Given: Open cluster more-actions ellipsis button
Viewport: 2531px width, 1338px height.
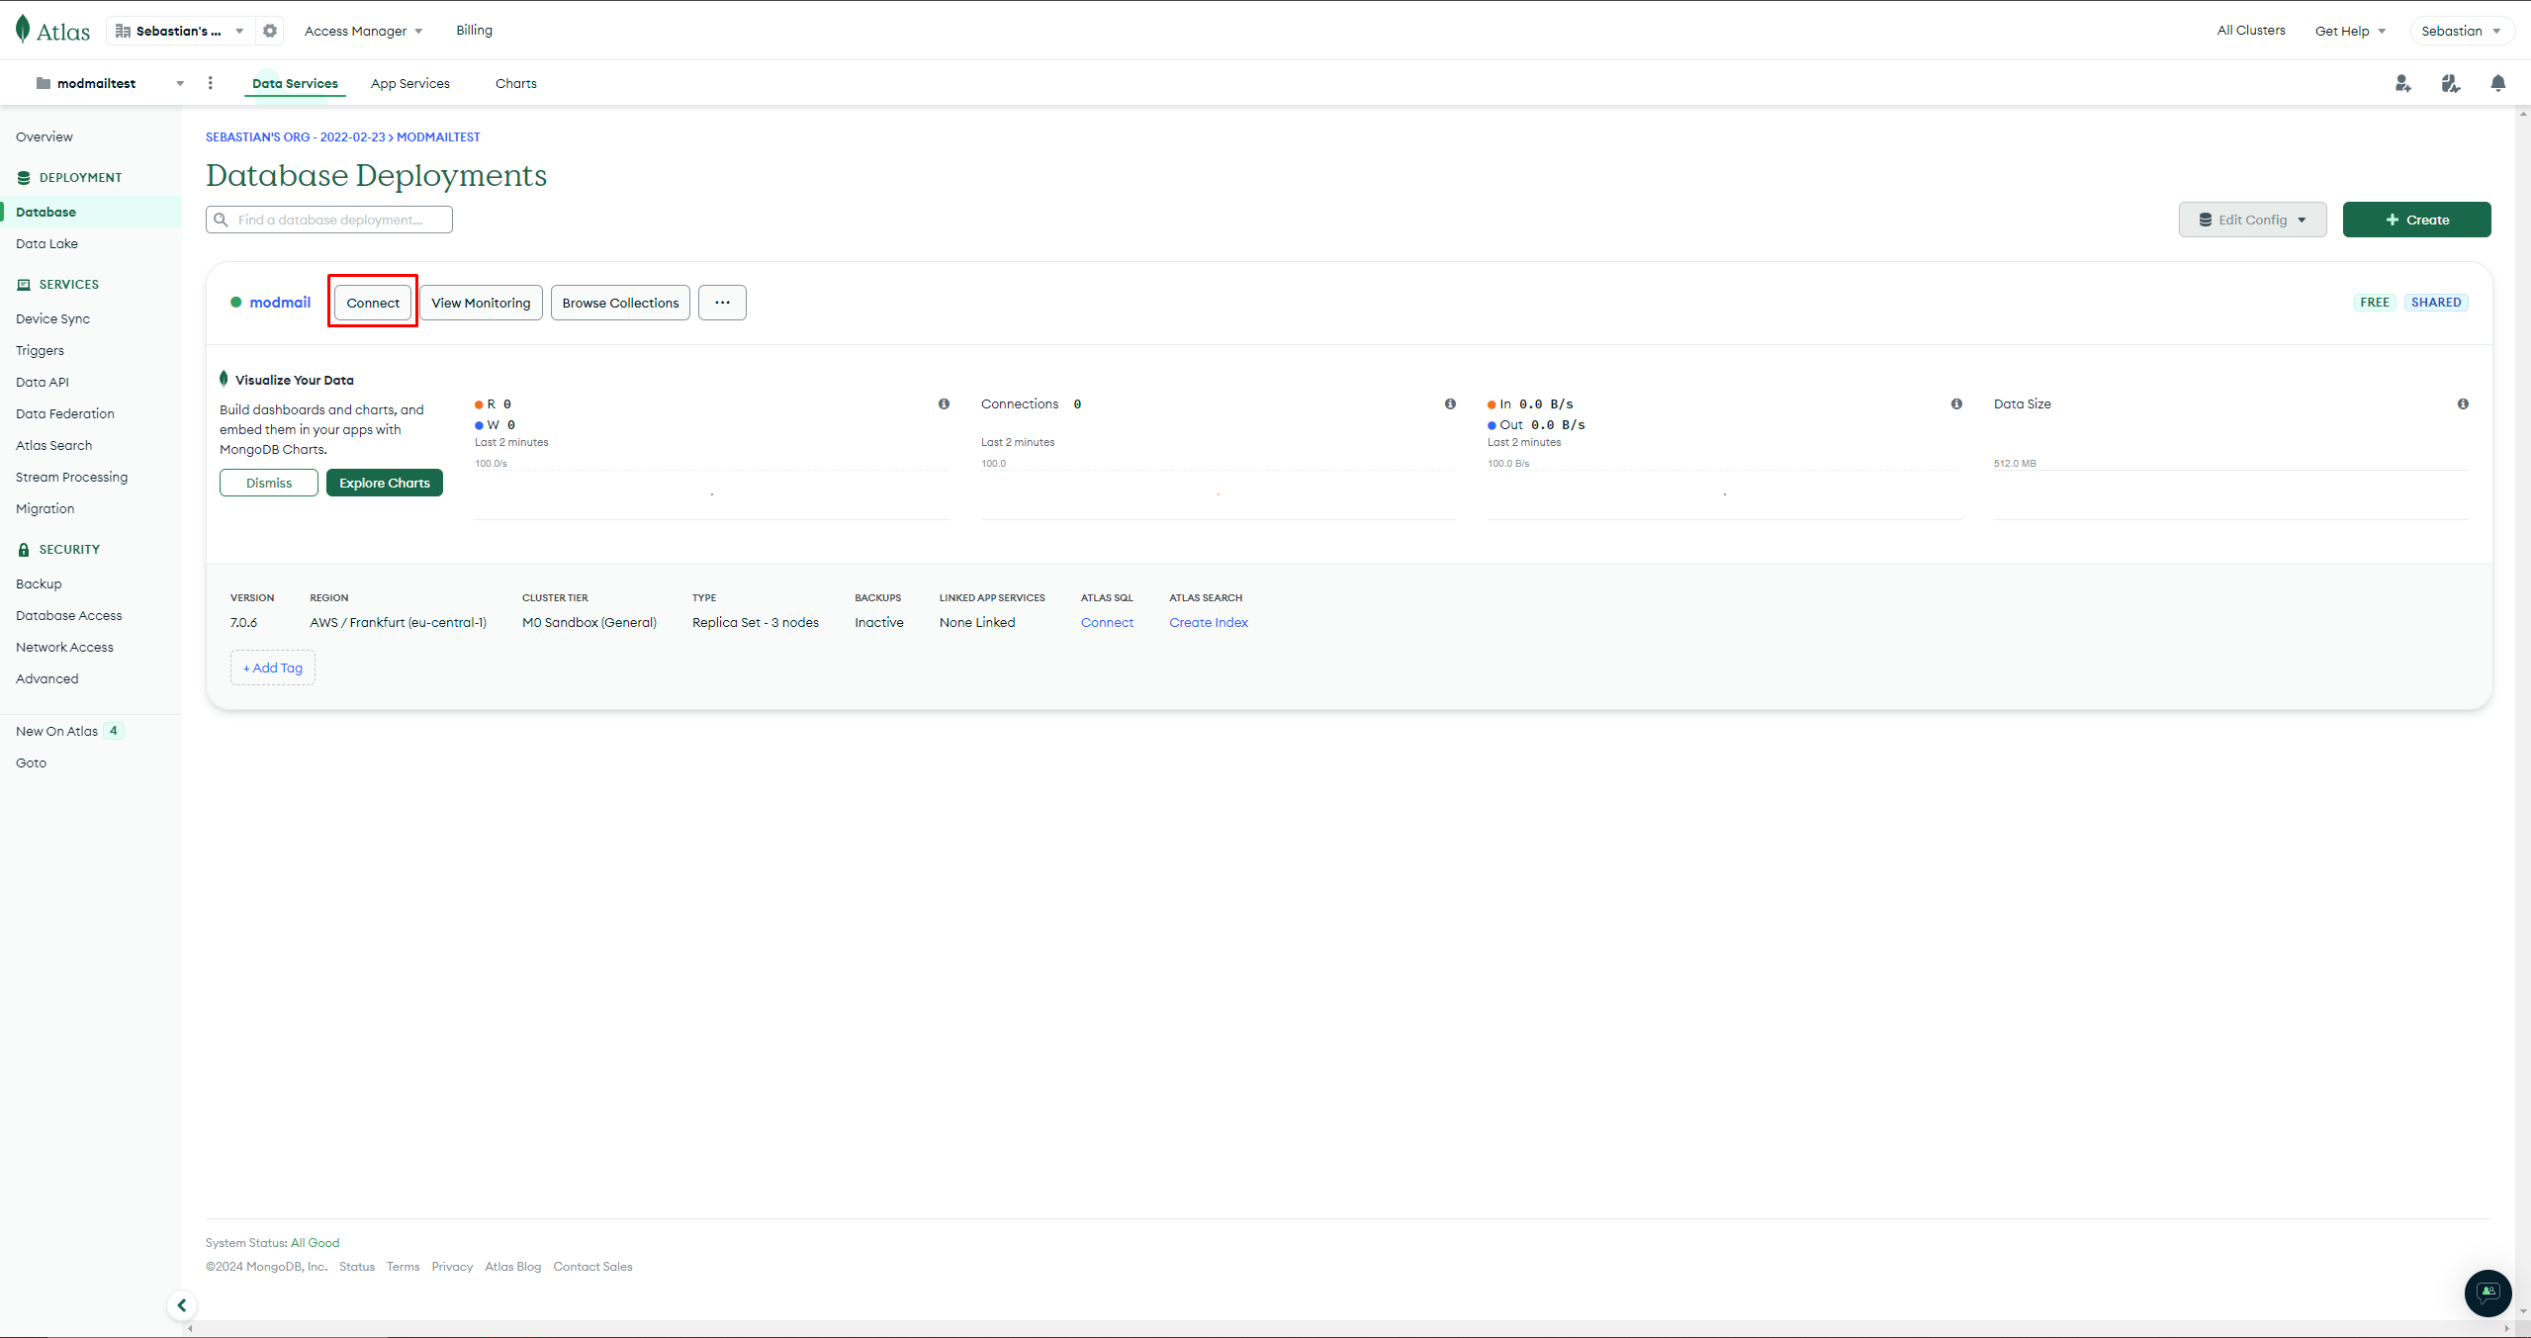Looking at the screenshot, I should [x=722, y=303].
